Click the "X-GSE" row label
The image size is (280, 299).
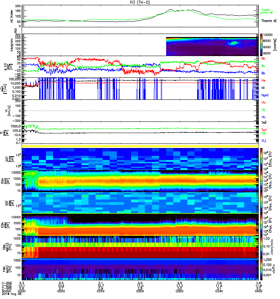[7, 283]
